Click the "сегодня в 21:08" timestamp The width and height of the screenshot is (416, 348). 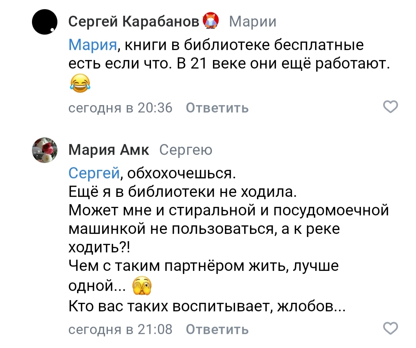click(x=120, y=330)
